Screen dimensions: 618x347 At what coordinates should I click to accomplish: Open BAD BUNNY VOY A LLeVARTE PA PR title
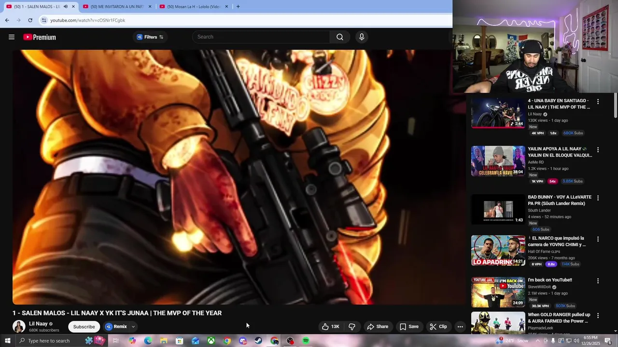tap(560, 200)
